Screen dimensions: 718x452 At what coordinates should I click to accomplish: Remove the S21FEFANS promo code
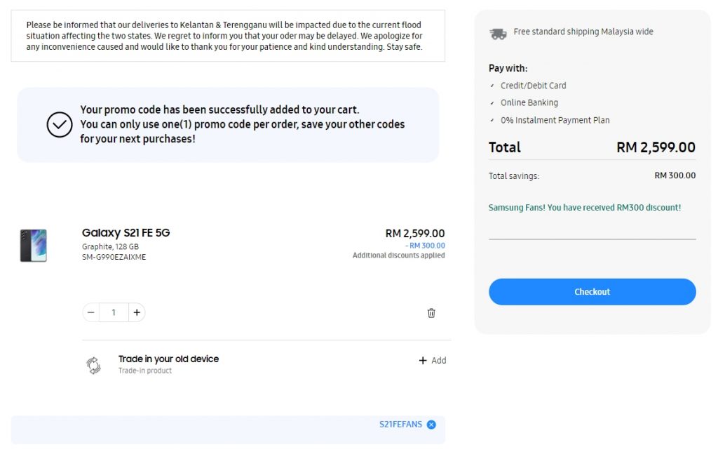[x=431, y=425]
